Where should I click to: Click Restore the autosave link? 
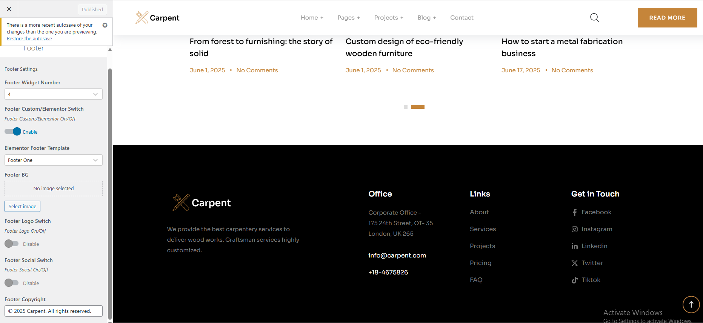point(29,39)
